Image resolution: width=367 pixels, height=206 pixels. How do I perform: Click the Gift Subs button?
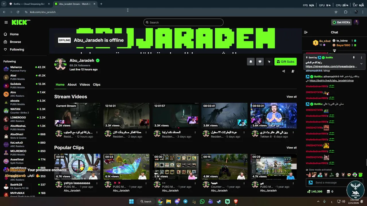point(286,62)
